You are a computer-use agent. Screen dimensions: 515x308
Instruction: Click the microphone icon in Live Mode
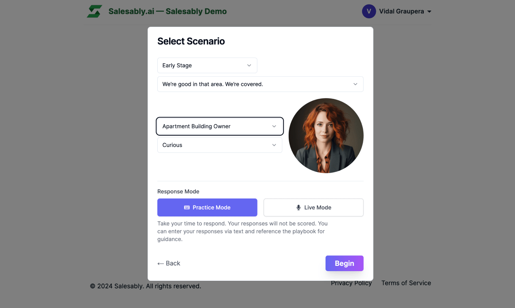(x=299, y=207)
